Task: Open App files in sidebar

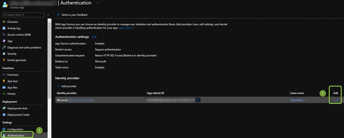Action: 12,87
